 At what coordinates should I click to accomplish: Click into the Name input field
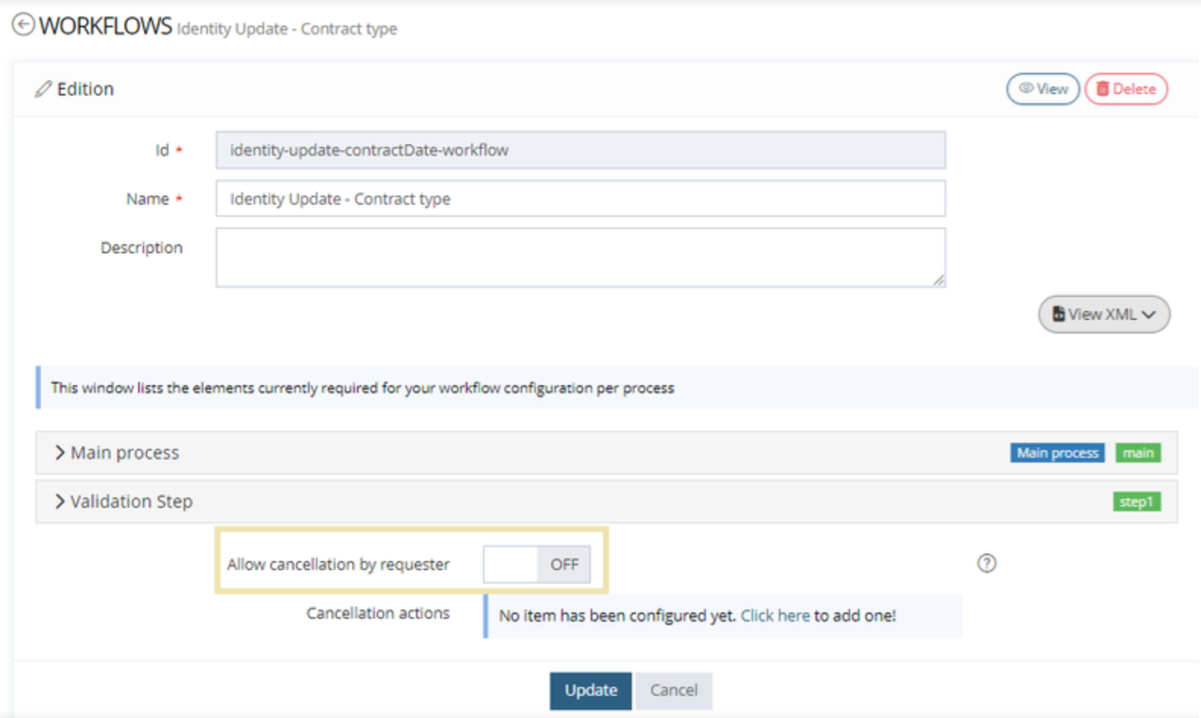tap(580, 199)
